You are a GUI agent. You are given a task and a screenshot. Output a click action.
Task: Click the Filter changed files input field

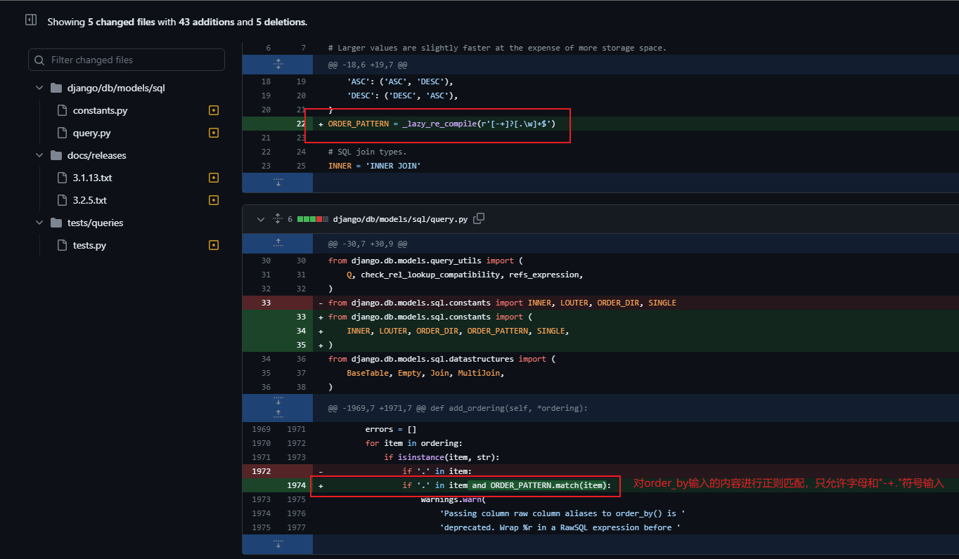[x=127, y=60]
